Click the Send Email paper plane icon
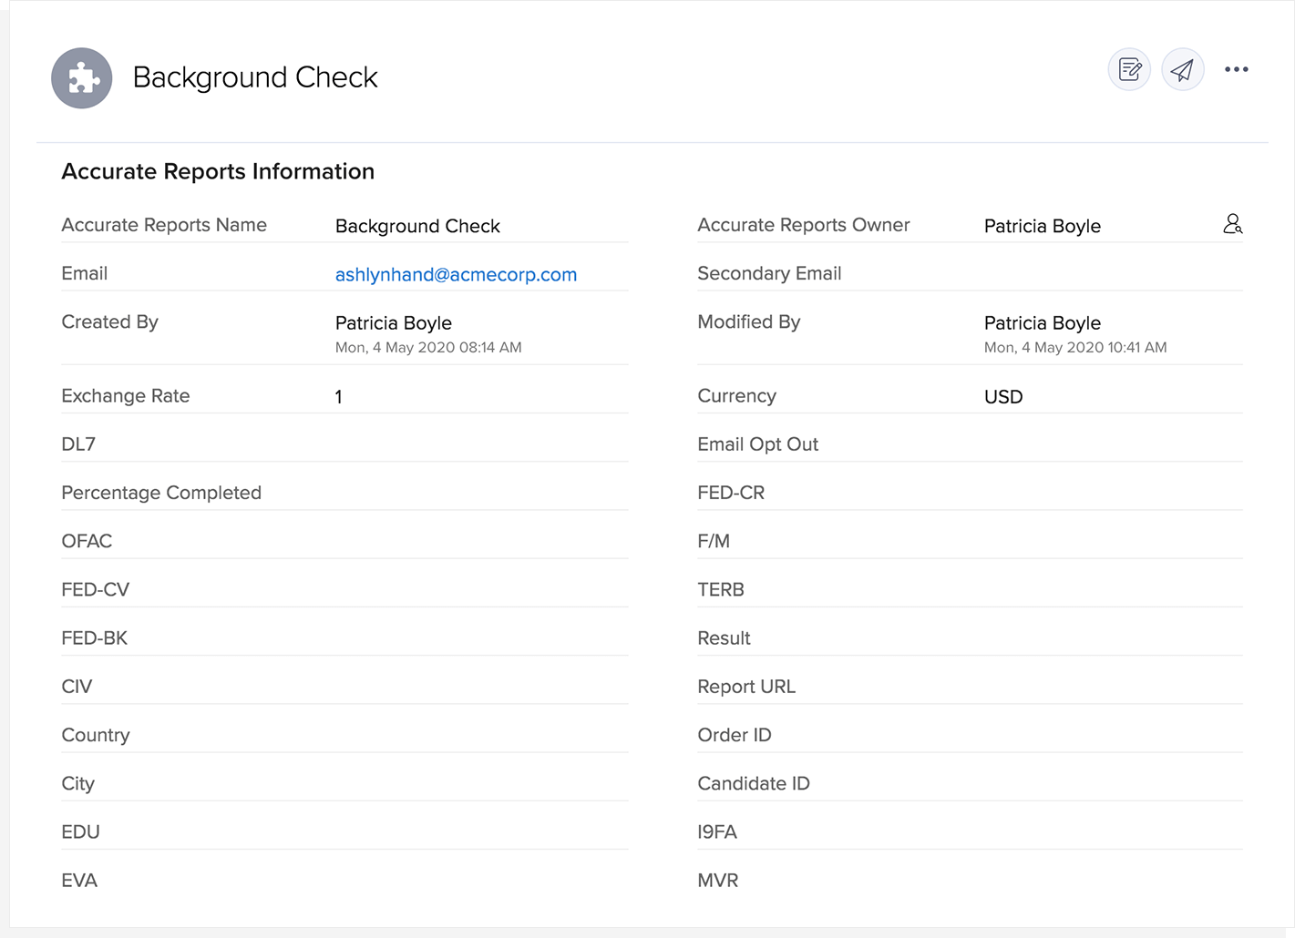 (x=1182, y=69)
